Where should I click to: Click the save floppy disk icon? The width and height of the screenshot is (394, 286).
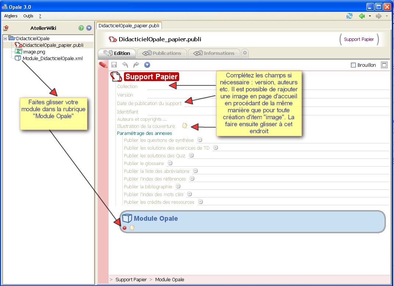click(114, 65)
